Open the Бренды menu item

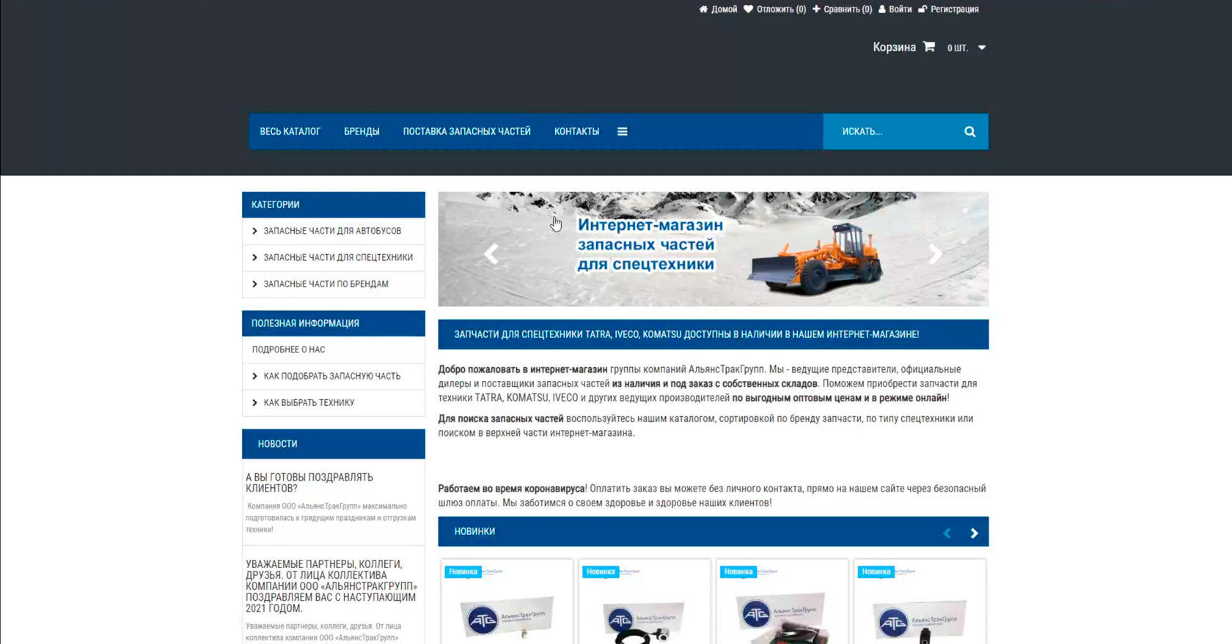pos(362,132)
